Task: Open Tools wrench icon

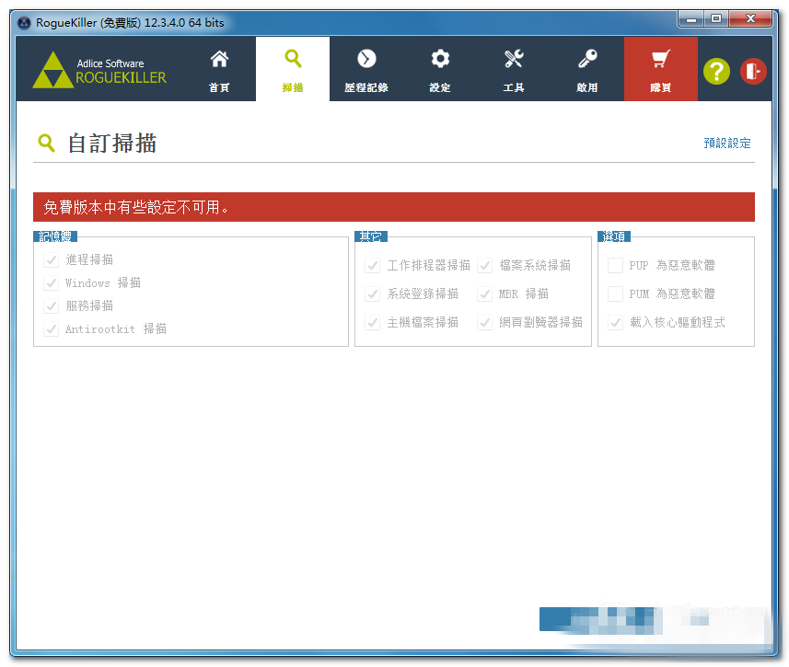Action: pos(514,60)
